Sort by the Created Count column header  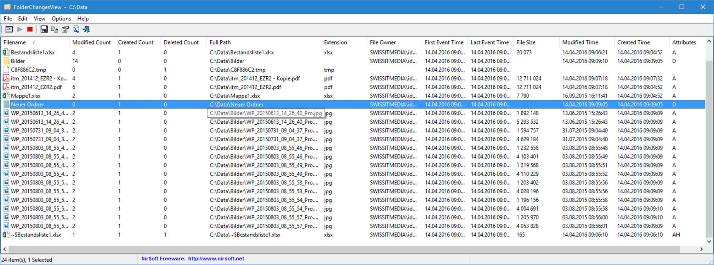pyautogui.click(x=138, y=42)
